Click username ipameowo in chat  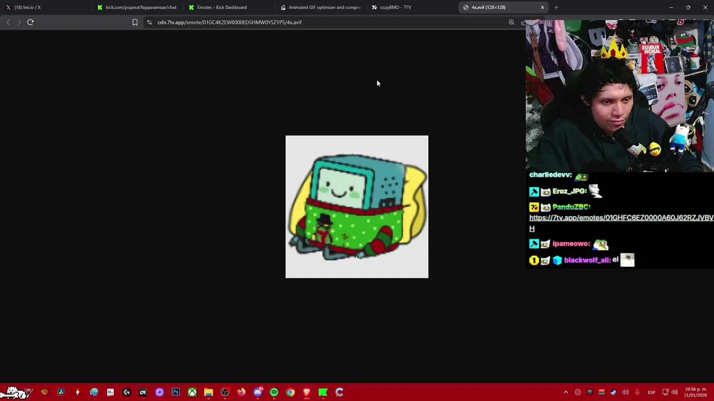(571, 244)
